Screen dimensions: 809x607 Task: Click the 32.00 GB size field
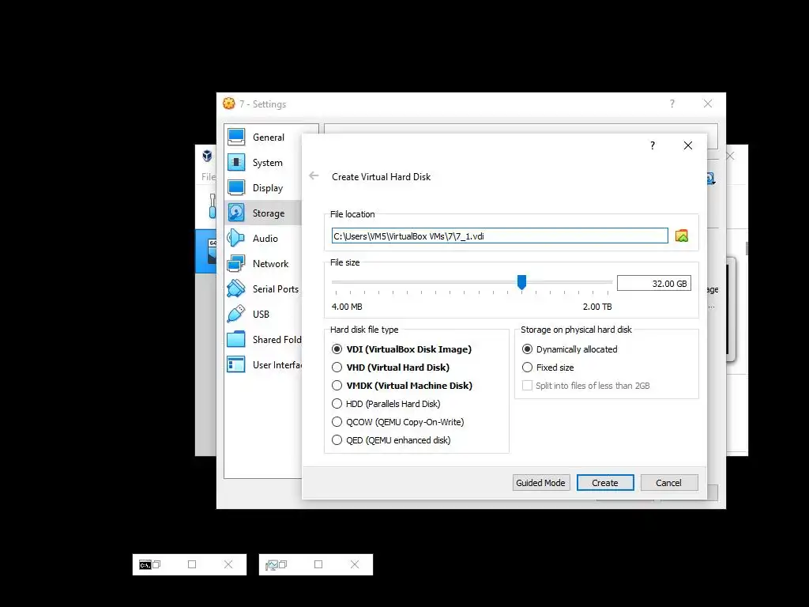coord(653,284)
